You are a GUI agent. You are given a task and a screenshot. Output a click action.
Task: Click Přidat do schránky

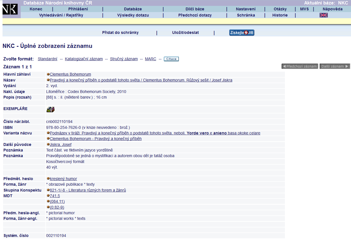(120, 32)
